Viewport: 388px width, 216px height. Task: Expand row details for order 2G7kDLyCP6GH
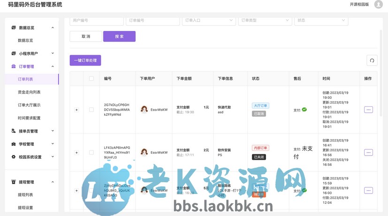click(76, 110)
